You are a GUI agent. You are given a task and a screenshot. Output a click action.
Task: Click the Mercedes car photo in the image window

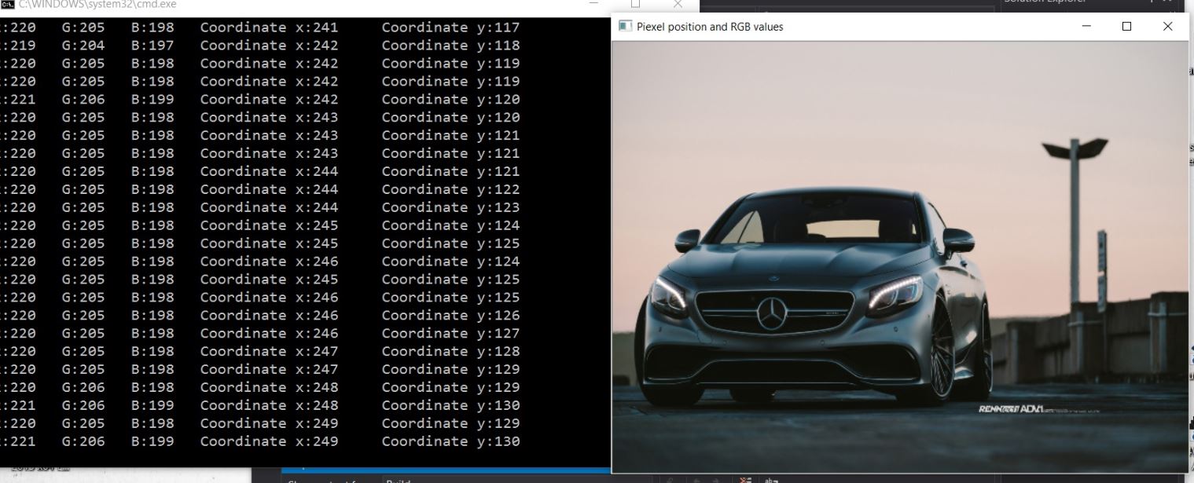(900, 257)
